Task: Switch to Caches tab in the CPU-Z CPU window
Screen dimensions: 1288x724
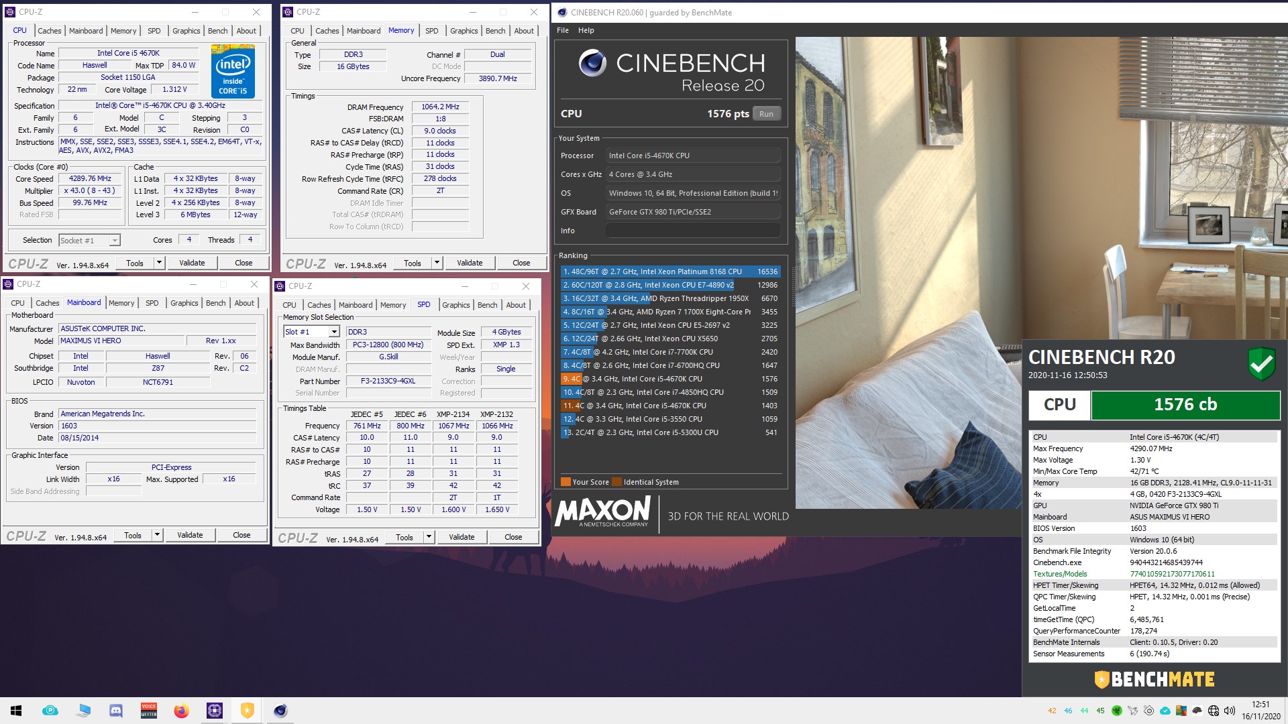Action: point(50,31)
